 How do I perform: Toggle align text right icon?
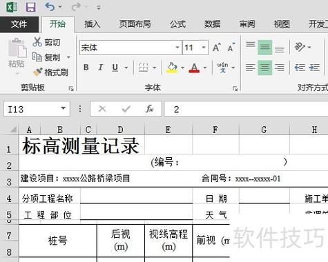pyautogui.click(x=280, y=68)
